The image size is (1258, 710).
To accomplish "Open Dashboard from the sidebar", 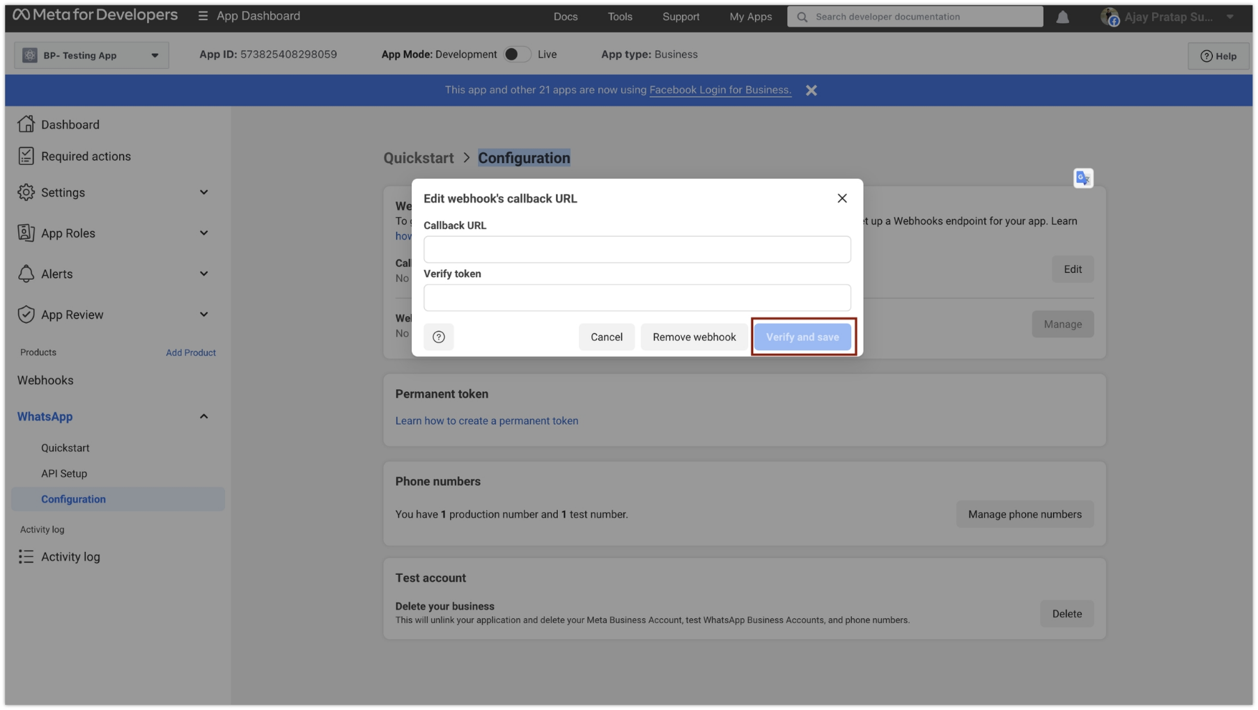I will [70, 125].
